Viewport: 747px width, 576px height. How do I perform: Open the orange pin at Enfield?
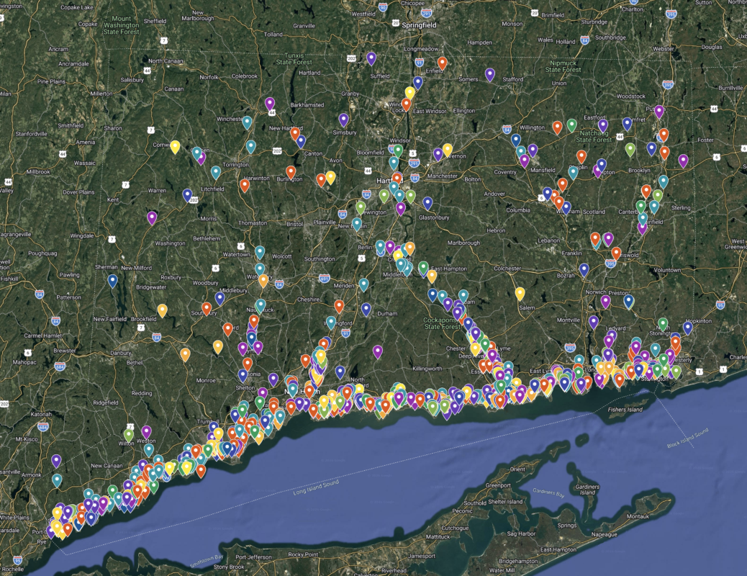(442, 63)
